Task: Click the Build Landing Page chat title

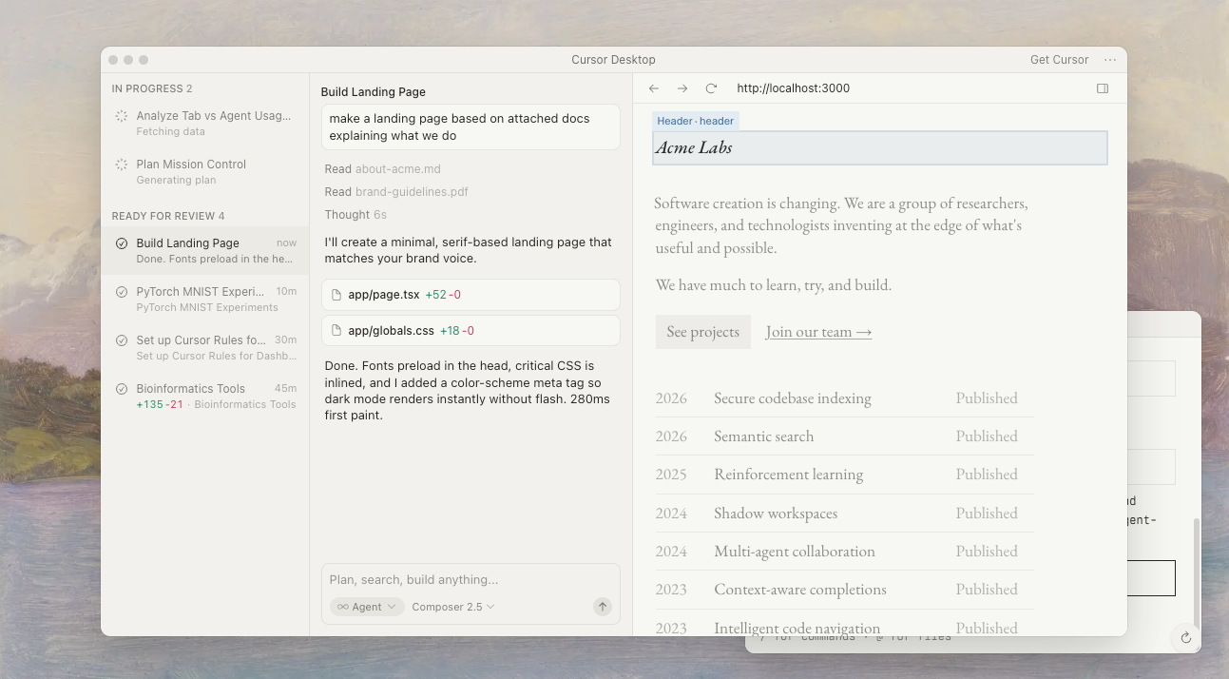Action: pos(373,92)
